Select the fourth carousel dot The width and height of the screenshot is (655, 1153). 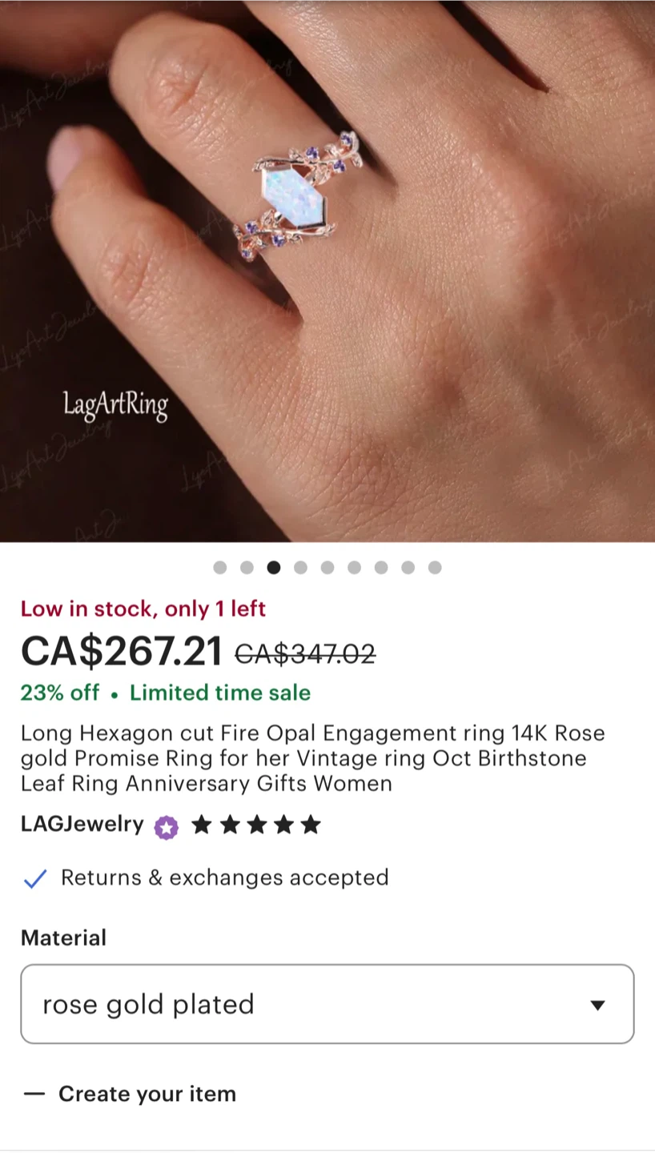coord(300,568)
